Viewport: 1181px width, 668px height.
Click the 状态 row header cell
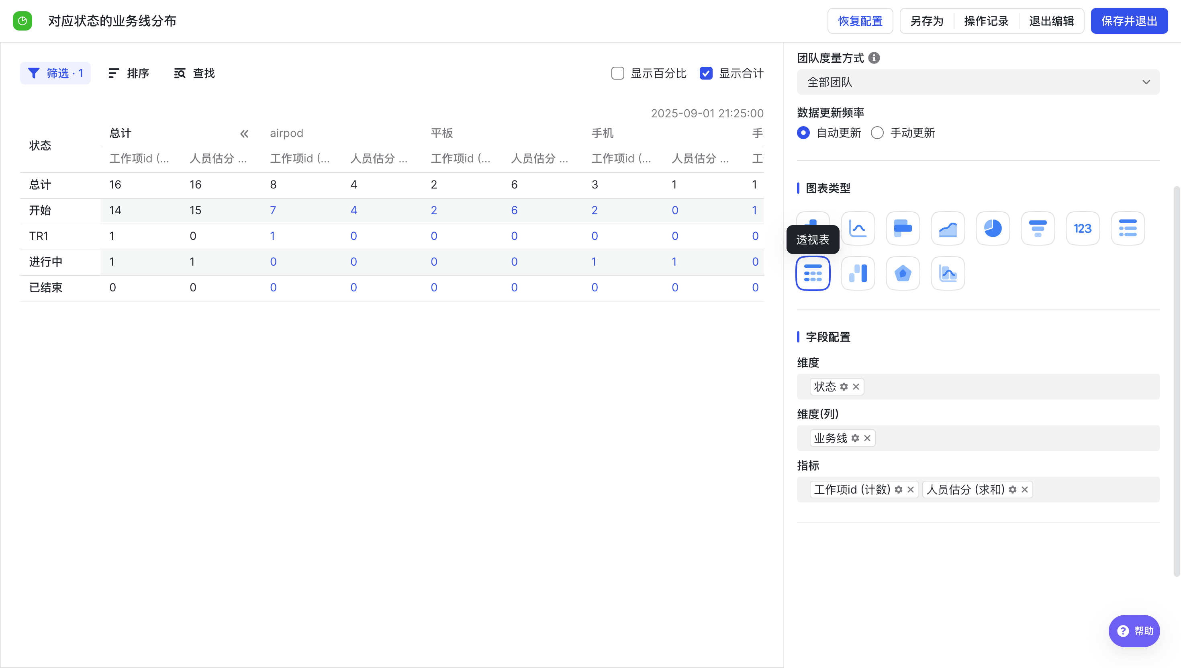click(x=40, y=146)
